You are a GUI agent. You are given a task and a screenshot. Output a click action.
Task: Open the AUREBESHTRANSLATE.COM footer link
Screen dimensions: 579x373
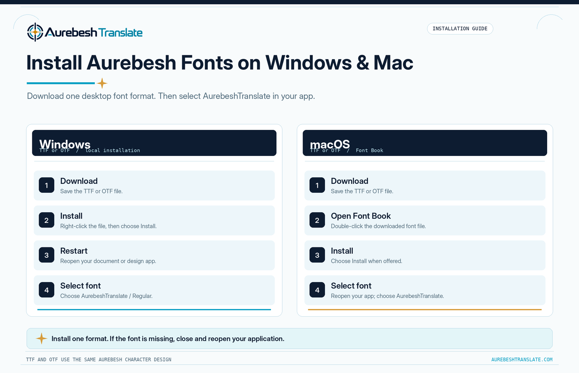coord(522,360)
